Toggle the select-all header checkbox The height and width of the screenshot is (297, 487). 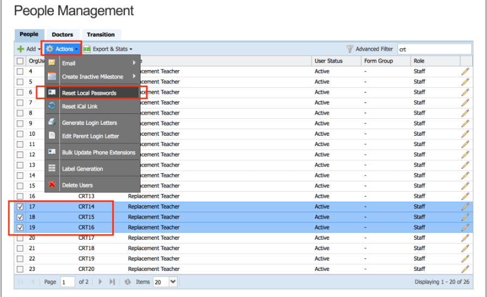pyautogui.click(x=20, y=61)
